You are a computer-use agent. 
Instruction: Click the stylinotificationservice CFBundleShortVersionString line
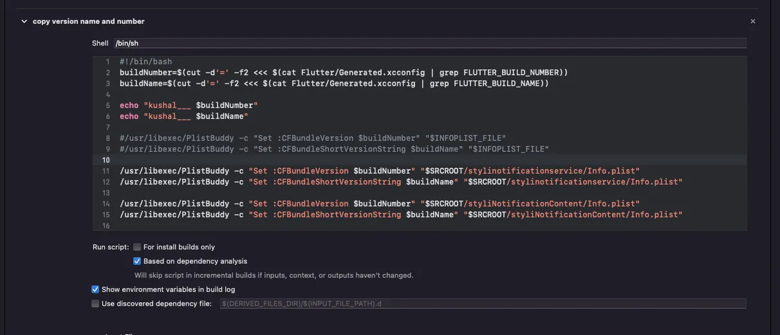(x=400, y=181)
